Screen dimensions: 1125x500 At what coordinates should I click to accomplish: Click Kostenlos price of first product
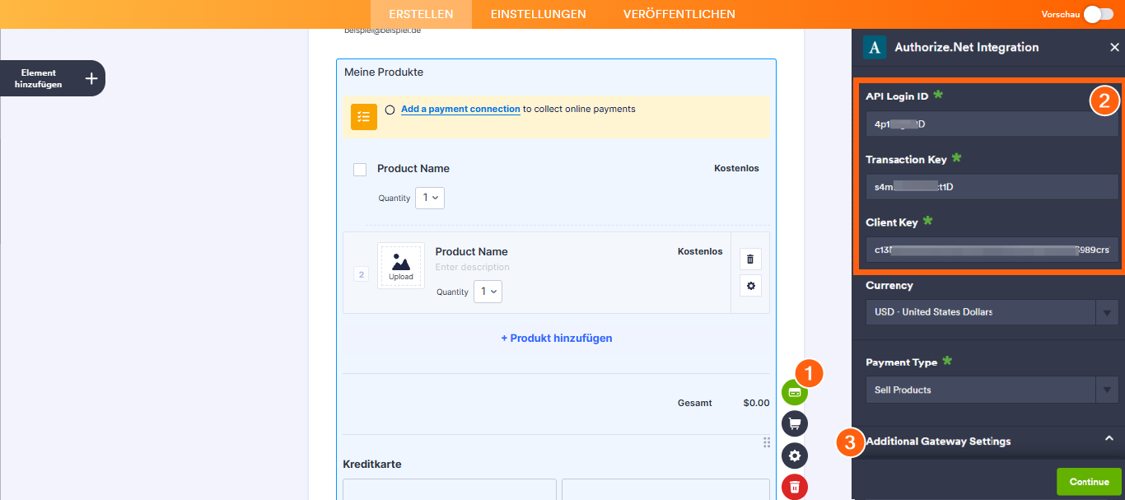[x=736, y=168]
